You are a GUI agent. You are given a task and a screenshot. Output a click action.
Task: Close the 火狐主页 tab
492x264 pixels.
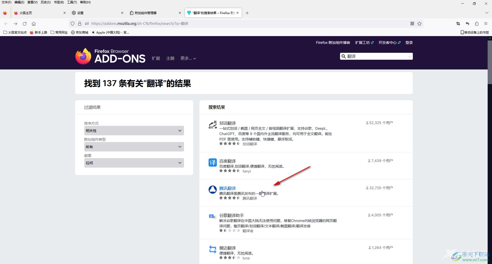(65, 13)
